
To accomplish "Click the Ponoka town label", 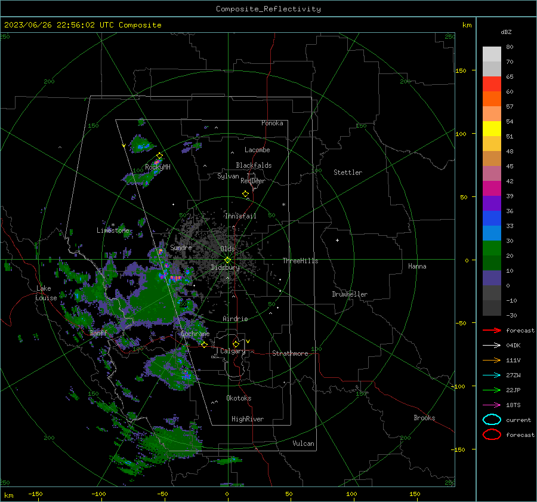I will point(272,123).
